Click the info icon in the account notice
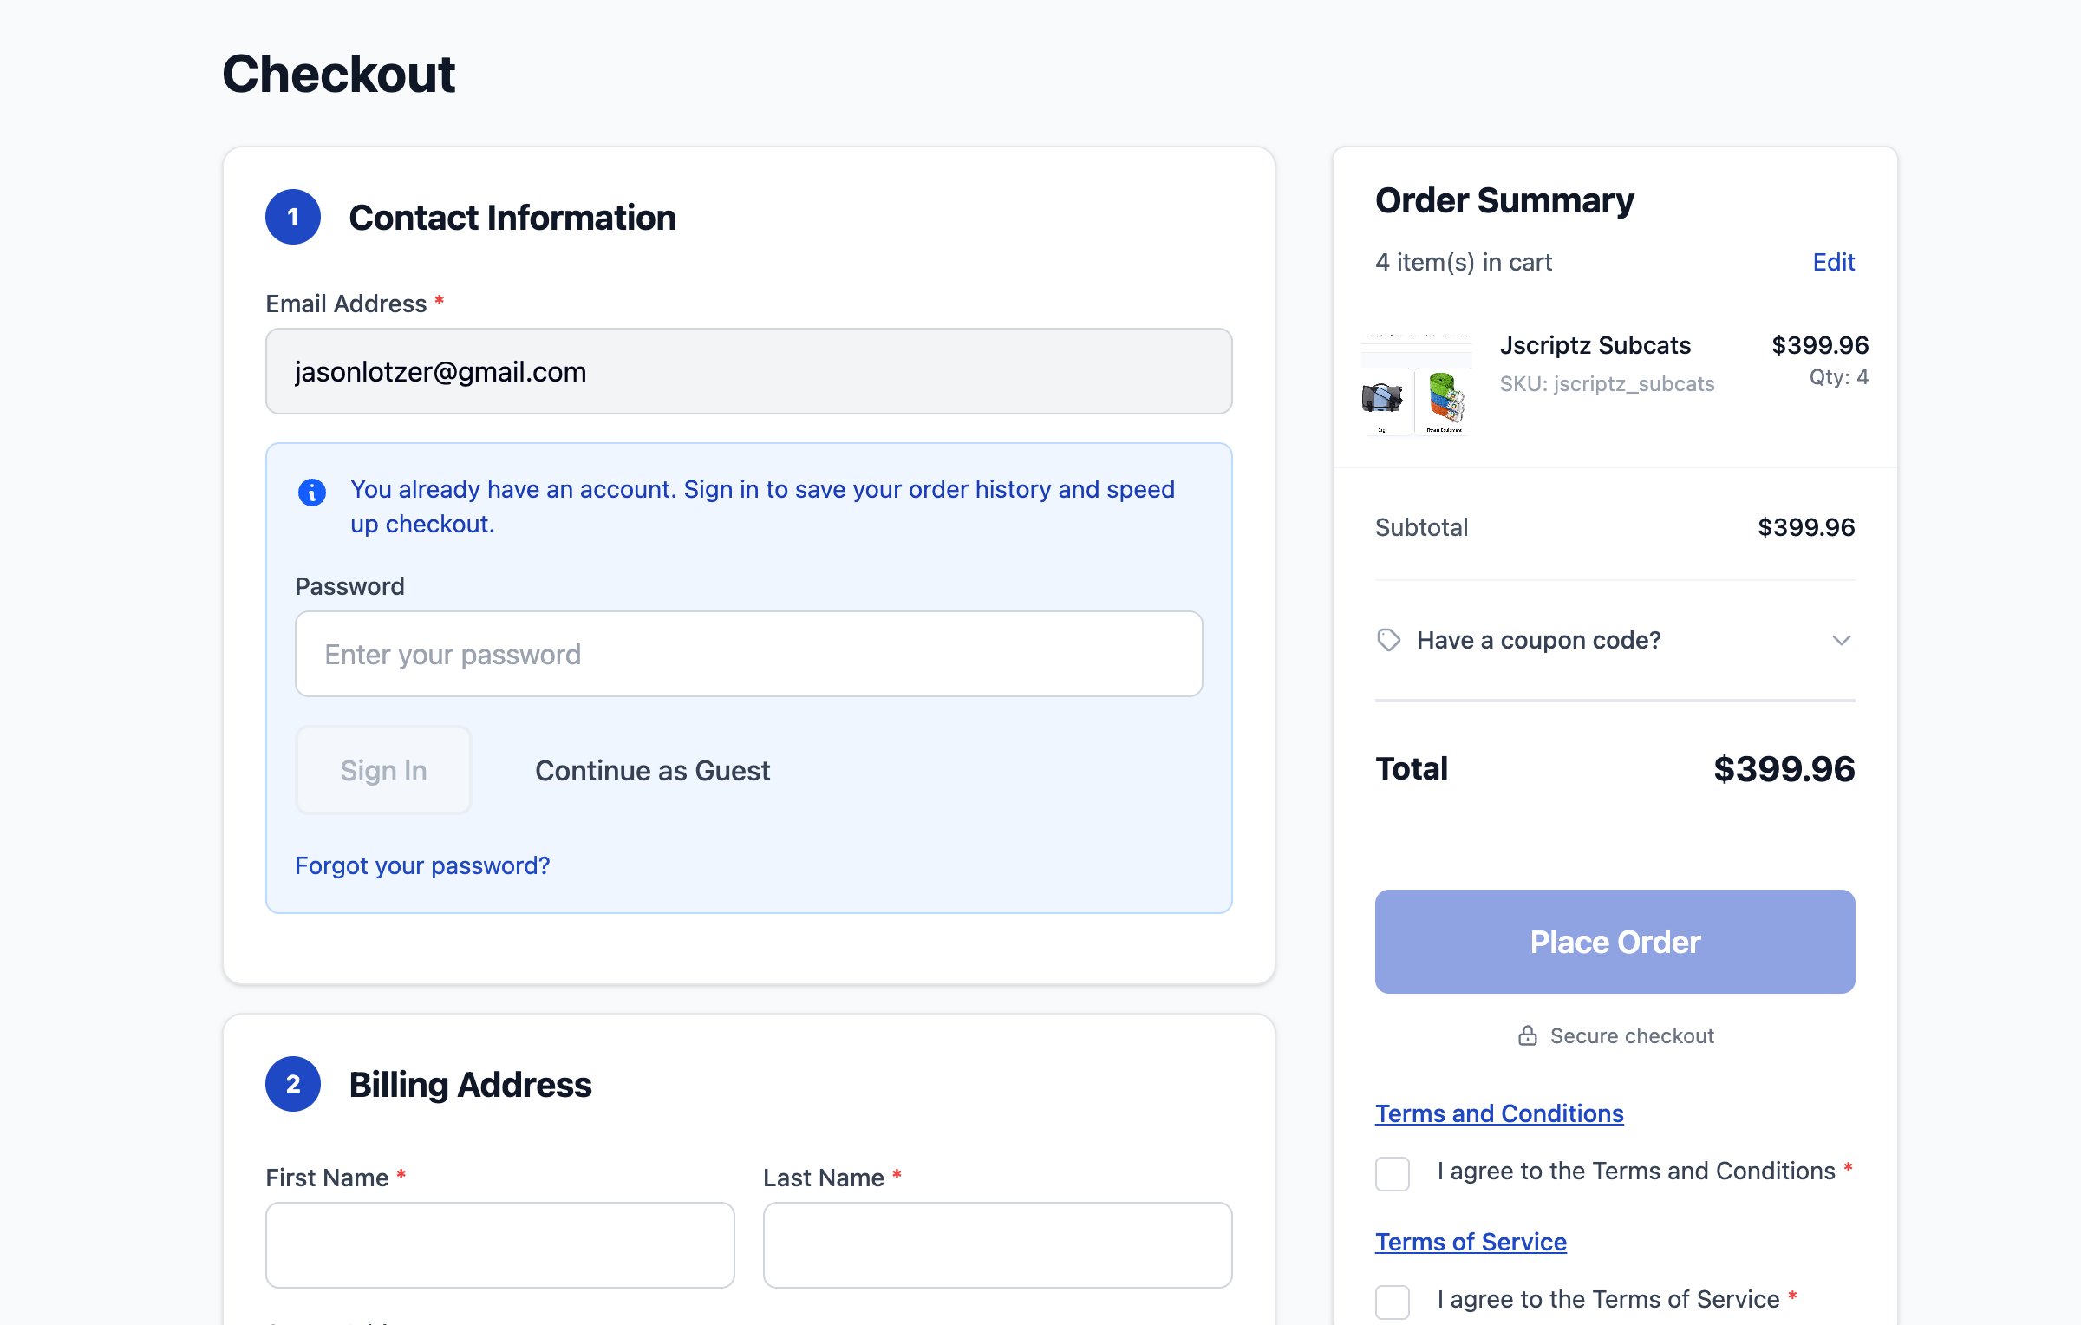The width and height of the screenshot is (2081, 1325). coord(312,491)
